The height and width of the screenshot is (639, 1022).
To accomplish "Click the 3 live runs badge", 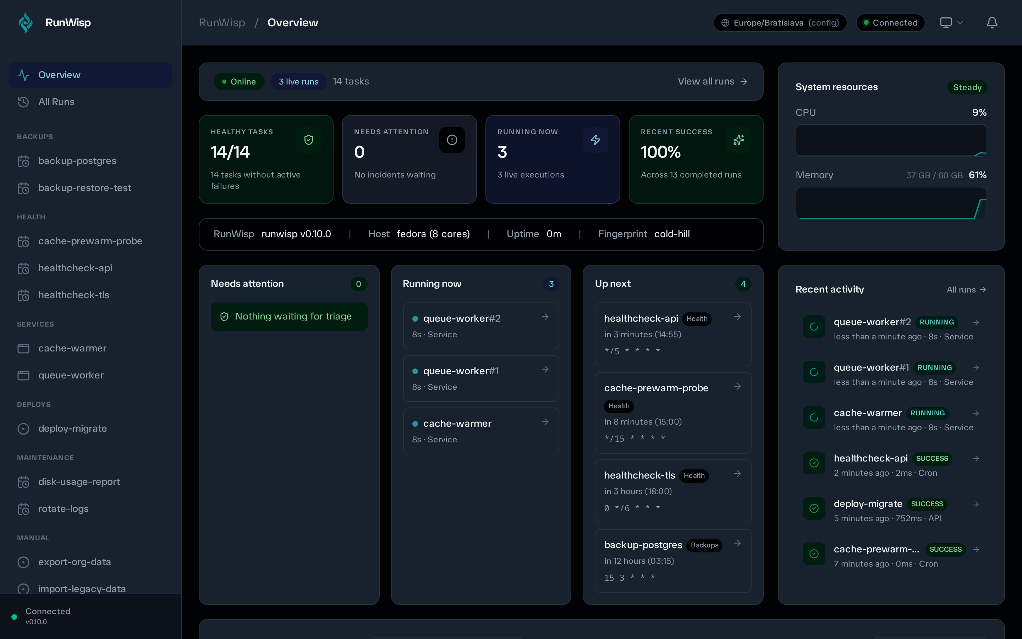I will pyautogui.click(x=298, y=82).
